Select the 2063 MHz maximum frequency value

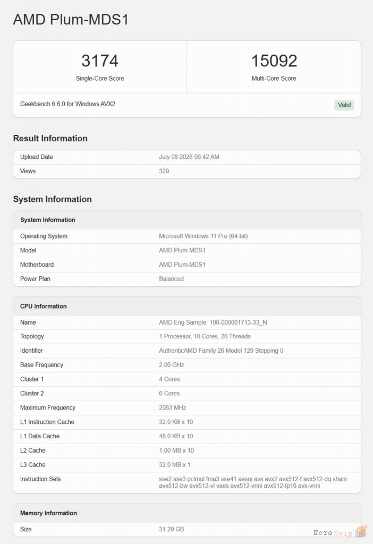[173, 407]
